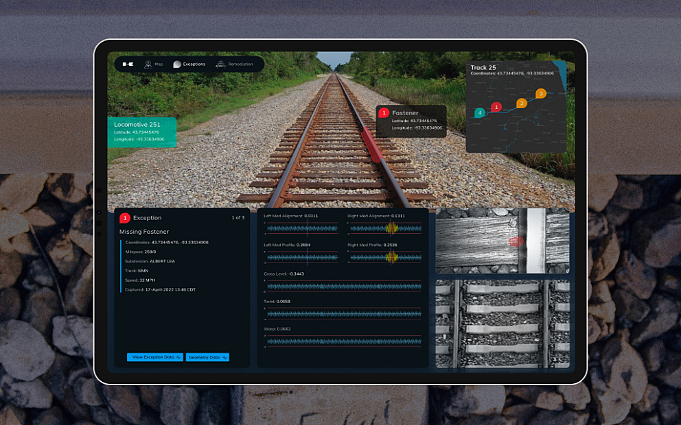This screenshot has width=681, height=425.
Task: Click the View Exception Data button
Action: point(154,356)
